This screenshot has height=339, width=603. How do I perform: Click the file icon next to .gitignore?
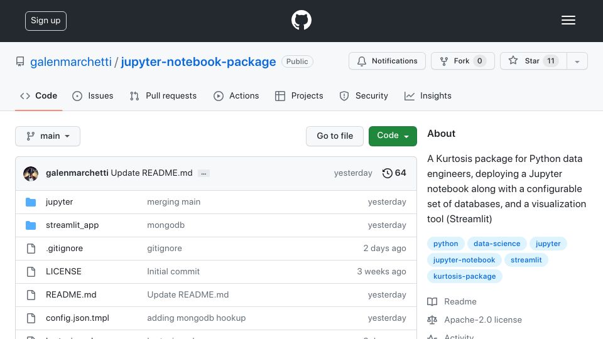tap(31, 249)
